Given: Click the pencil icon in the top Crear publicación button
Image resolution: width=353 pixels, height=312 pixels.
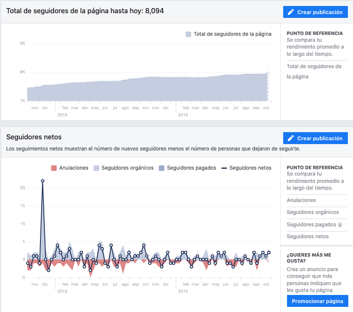Looking at the screenshot, I should click(291, 12).
